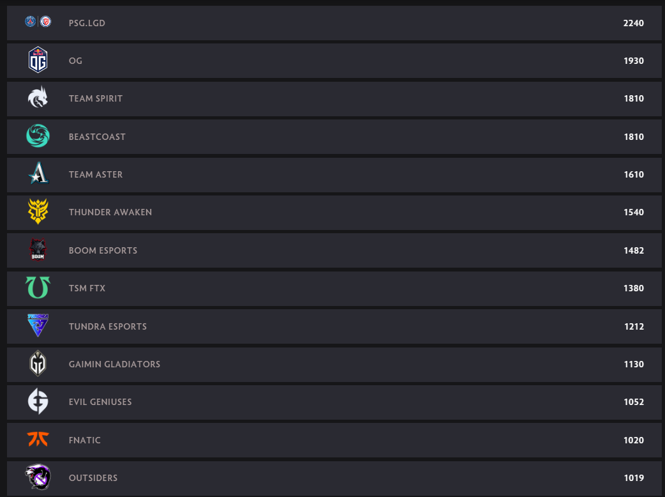
Task: Open the THUNDER AWAKEN team name
Action: [110, 212]
